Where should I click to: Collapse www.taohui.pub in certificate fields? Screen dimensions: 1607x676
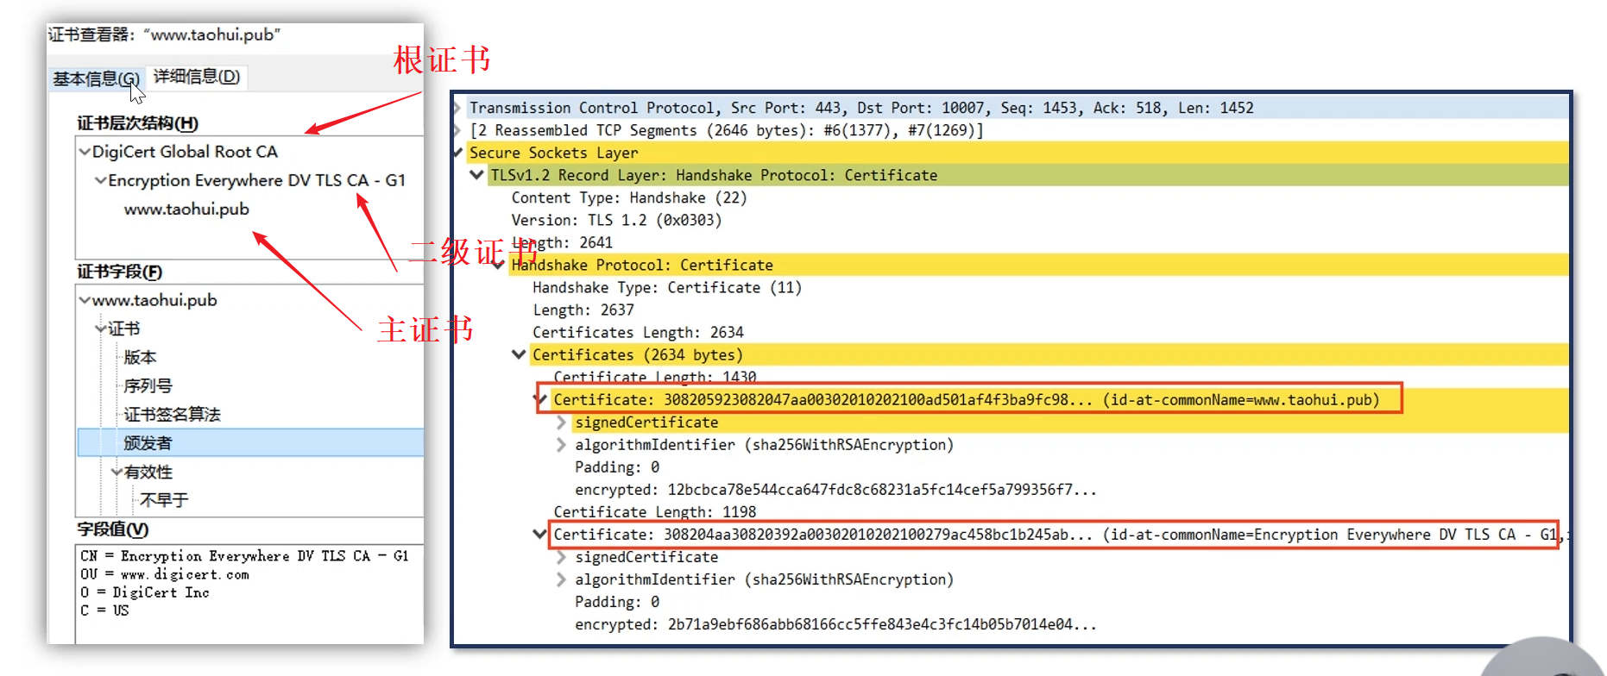pyautogui.click(x=85, y=300)
